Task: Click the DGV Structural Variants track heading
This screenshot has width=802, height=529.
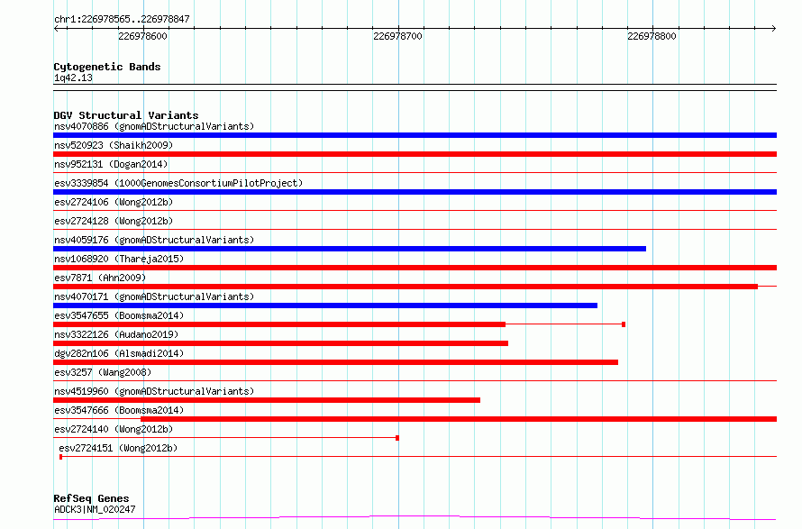Action: 126,115
